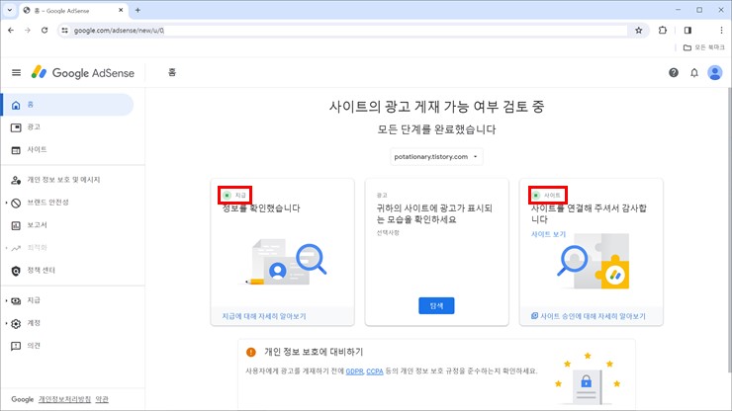
Task: Open 사이트 승인에 대해 자세히 알아보기 link
Action: pyautogui.click(x=593, y=316)
